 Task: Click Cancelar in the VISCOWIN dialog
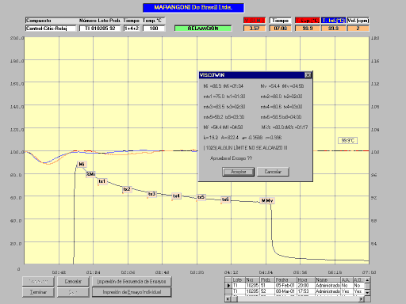(273, 172)
